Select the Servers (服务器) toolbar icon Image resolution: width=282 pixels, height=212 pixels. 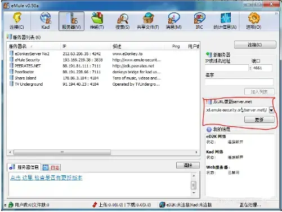71,21
